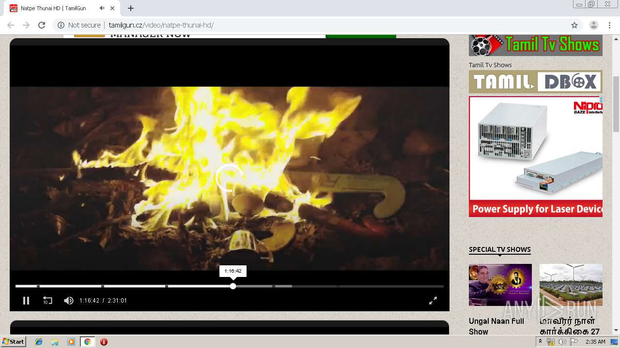620x348 pixels.
Task: Rewind the video ten seconds
Action: (x=47, y=301)
